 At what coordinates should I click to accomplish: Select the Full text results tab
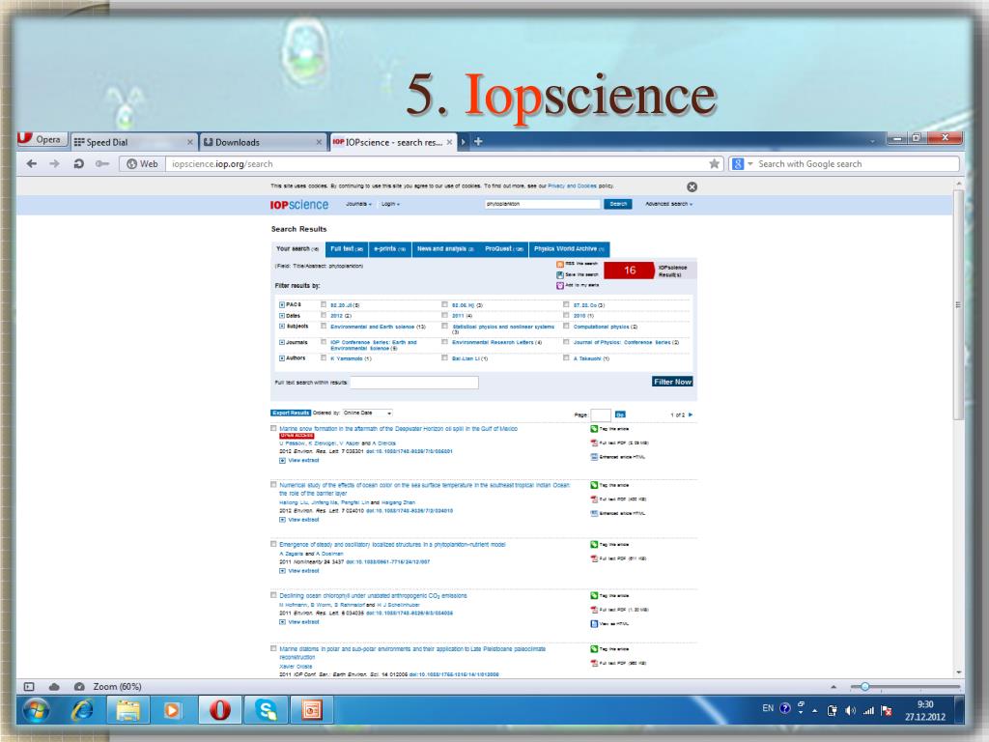coord(347,249)
